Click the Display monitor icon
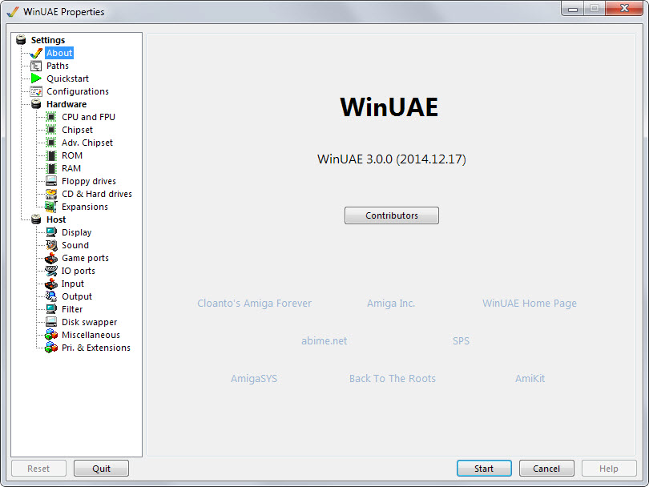649x487 pixels. pos(51,232)
